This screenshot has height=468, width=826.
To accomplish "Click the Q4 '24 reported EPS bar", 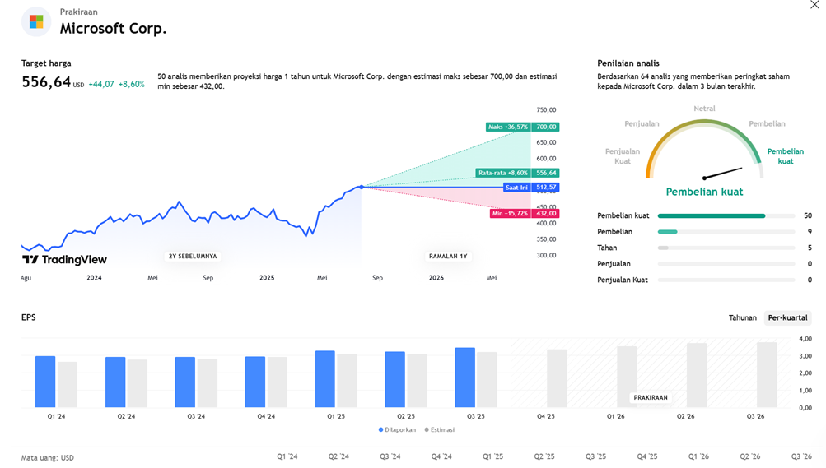I will tap(255, 382).
